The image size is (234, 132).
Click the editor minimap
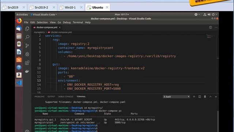211,36
